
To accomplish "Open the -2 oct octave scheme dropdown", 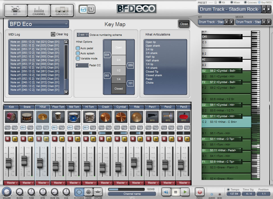I will pos(83,35).
